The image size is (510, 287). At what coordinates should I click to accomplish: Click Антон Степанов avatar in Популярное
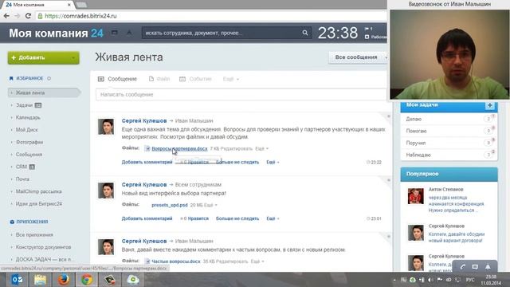416,196
